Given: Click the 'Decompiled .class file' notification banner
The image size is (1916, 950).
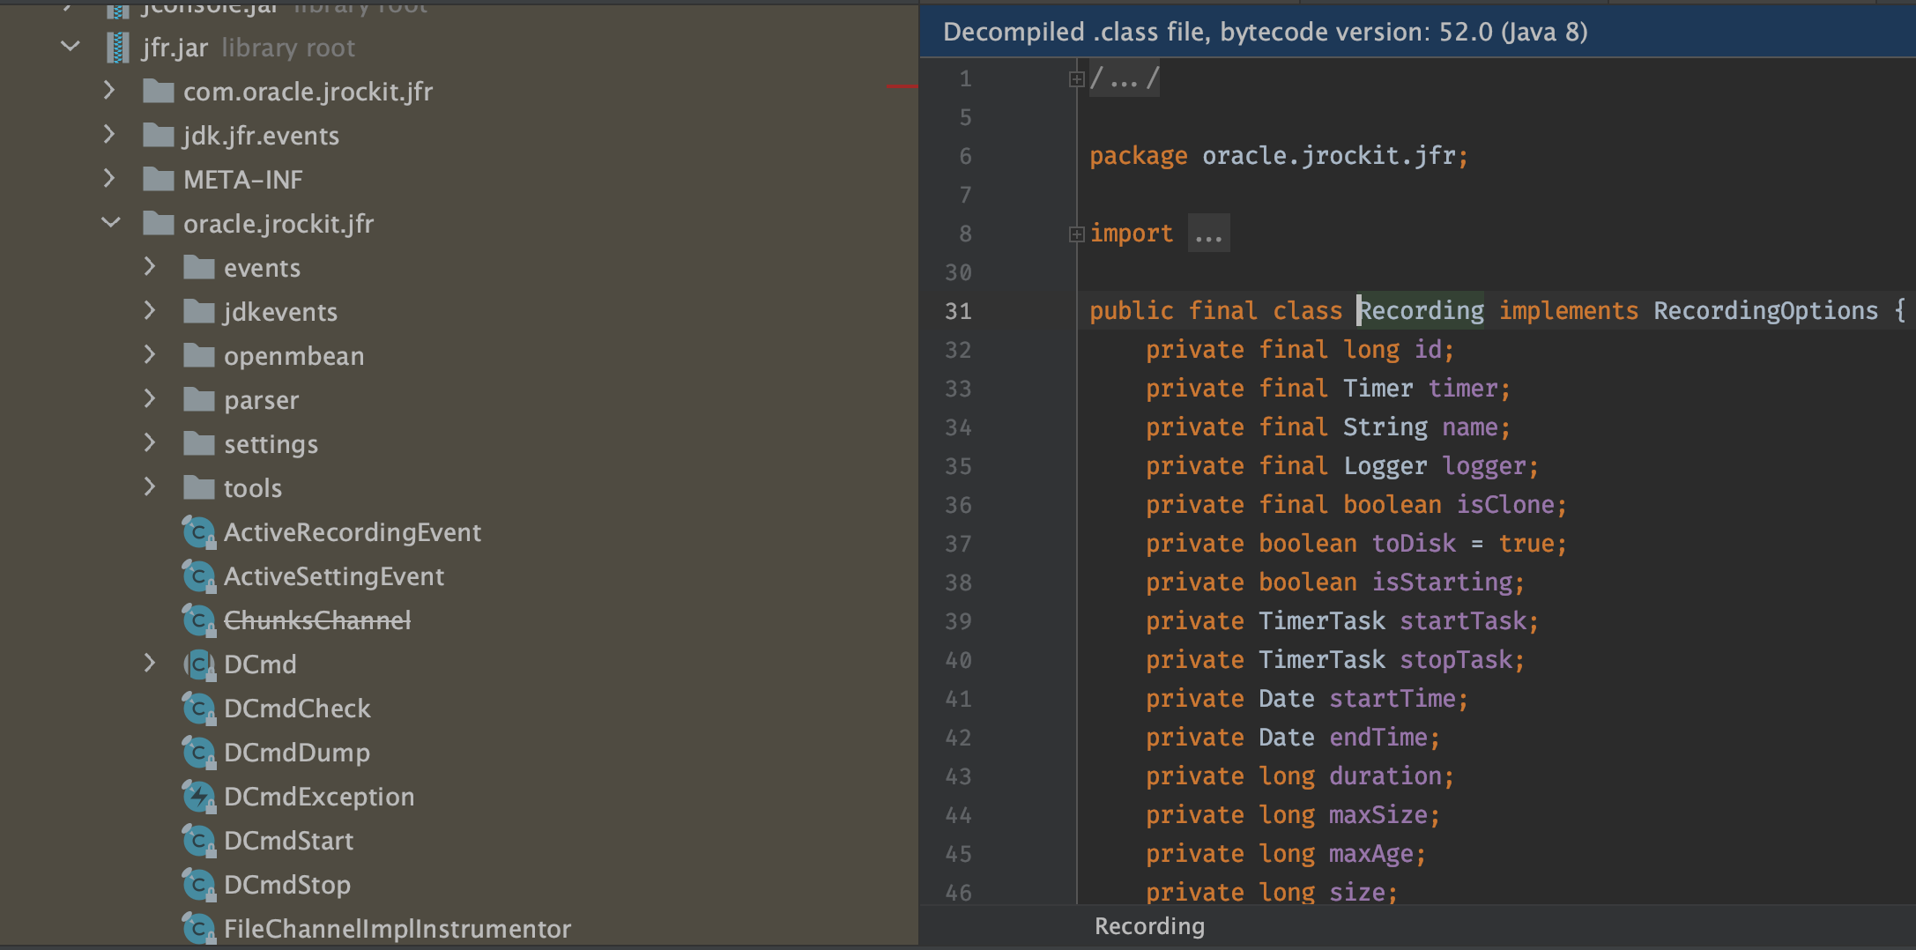Looking at the screenshot, I should (x=1417, y=32).
